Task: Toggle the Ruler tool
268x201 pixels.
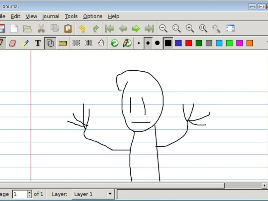Action: [63, 43]
